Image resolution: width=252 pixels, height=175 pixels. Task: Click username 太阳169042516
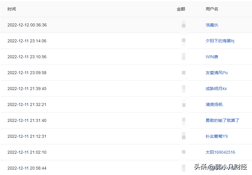220,152
